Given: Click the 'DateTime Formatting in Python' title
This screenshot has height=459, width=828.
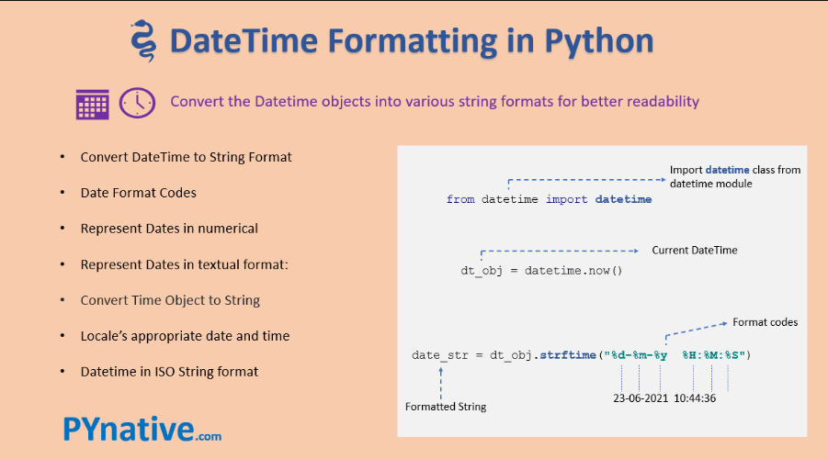Looking at the screenshot, I should tap(412, 40).
